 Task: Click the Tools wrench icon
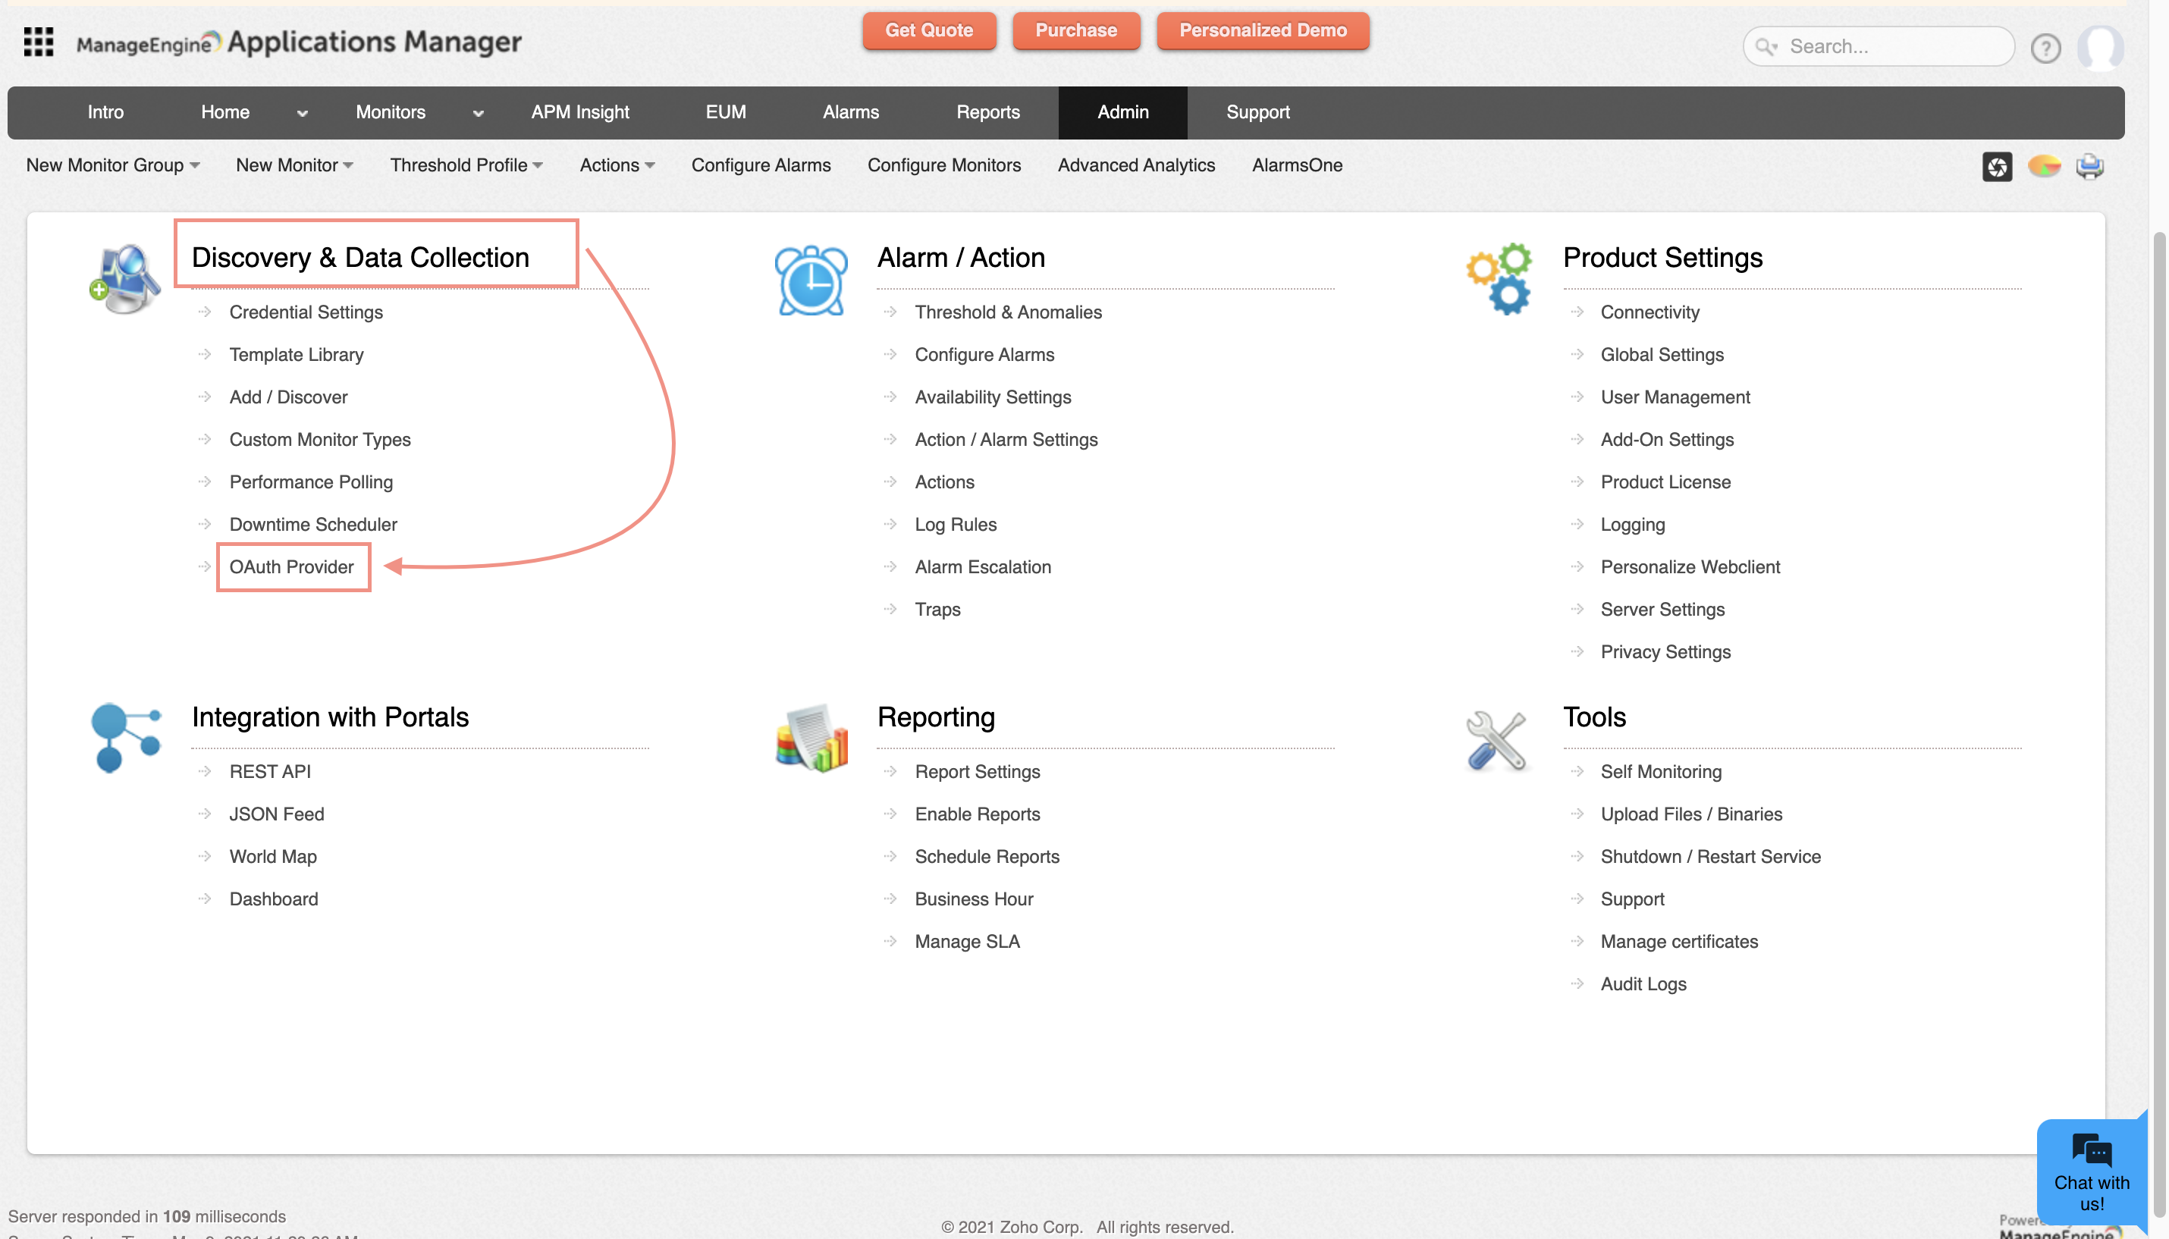tap(1497, 740)
